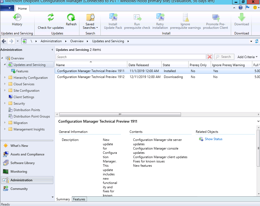Open Client Settings node
This screenshot has height=206, width=260.
[21, 97]
